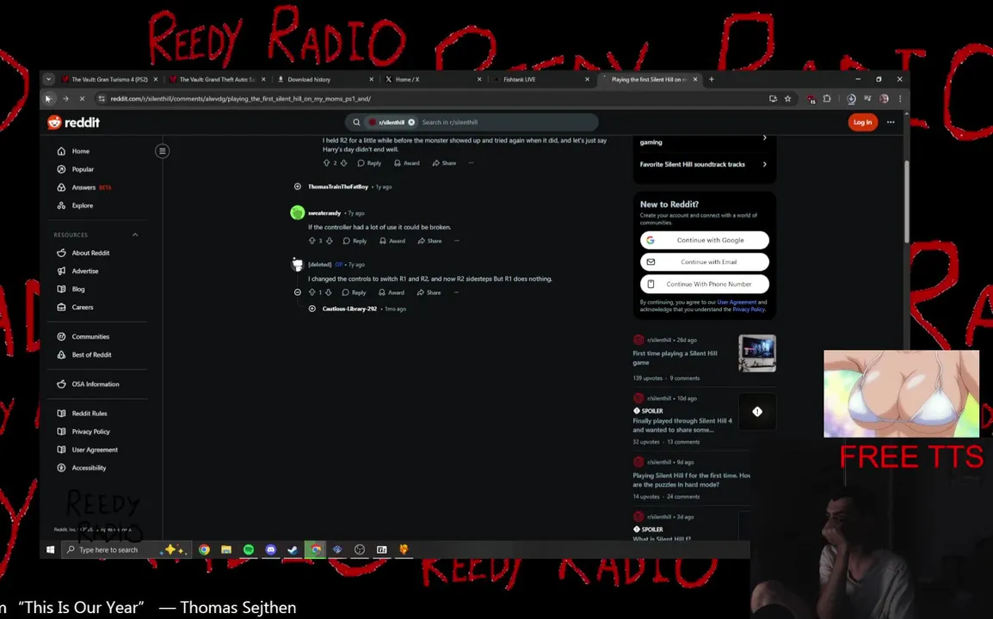The width and height of the screenshot is (993, 619).
Task: Upvote the top comment about holding R2
Action: 326,162
